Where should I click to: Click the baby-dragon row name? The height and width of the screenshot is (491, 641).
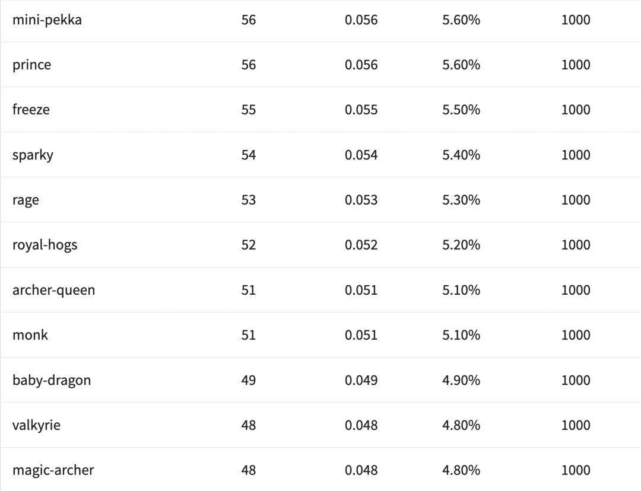tap(52, 380)
